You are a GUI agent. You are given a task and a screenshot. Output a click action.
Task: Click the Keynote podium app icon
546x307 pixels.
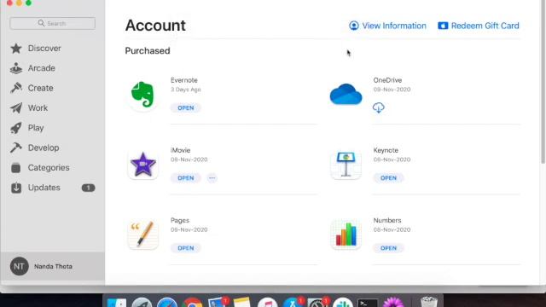346,165
